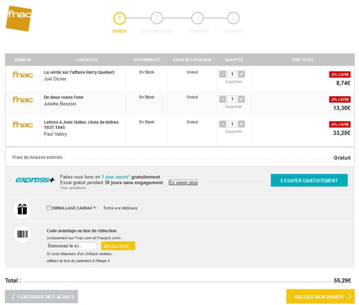Remove Lettres à Jean Voilier from cart
Screen dimensions: 359x305
point(234,132)
